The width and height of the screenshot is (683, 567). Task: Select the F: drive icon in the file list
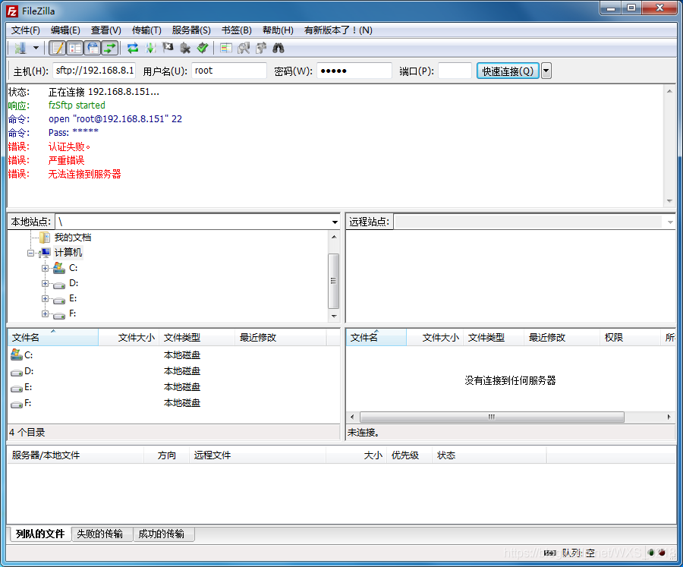[17, 404]
